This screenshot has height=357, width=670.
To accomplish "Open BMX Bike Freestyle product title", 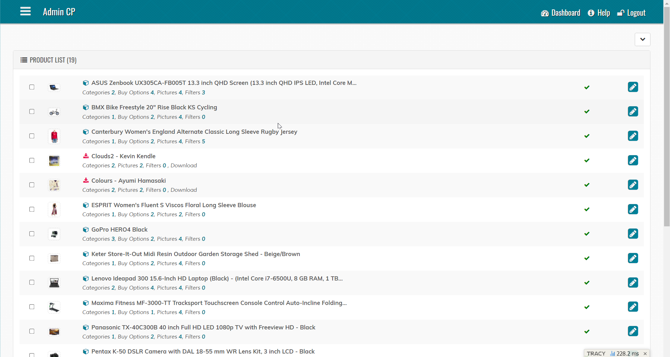I will (x=154, y=107).
